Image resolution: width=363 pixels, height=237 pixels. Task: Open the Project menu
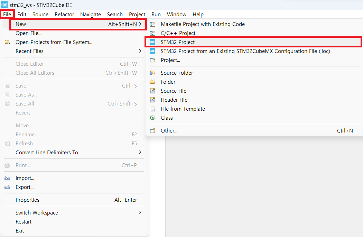(137, 15)
